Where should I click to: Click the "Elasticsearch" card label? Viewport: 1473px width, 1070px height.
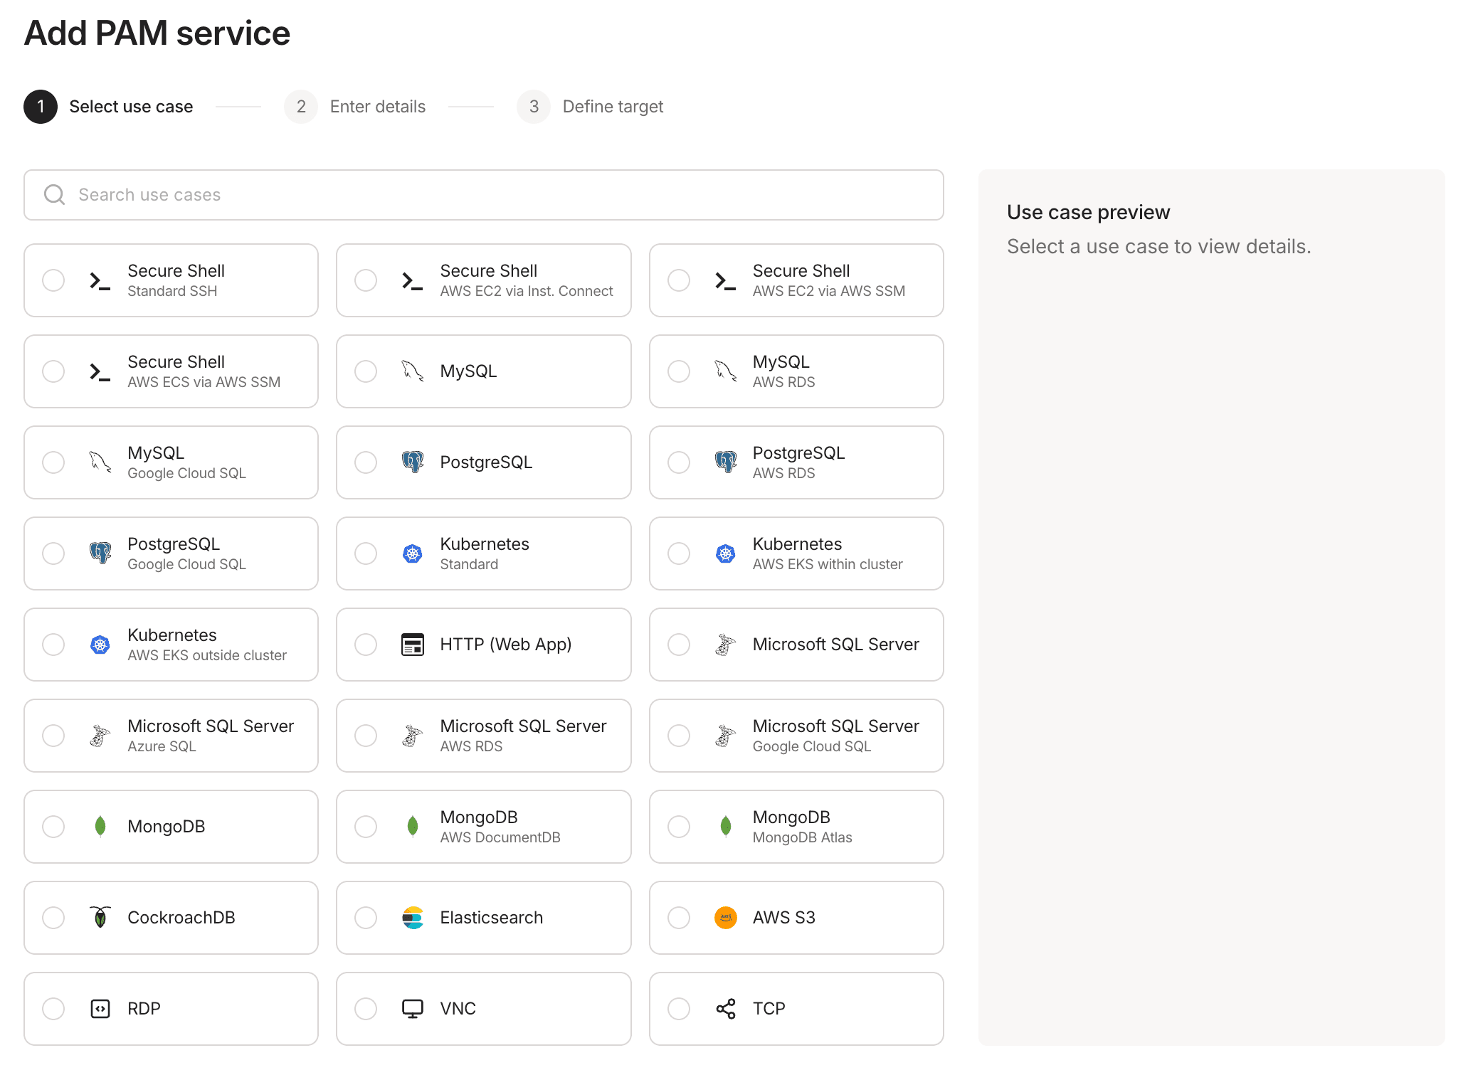point(492,918)
